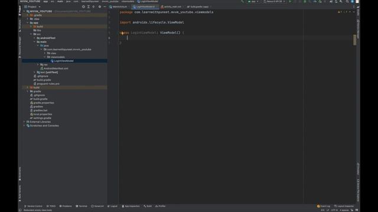Select the app module build.gradle file
This screenshot has height=212, width=378.
pyautogui.click(x=42, y=80)
